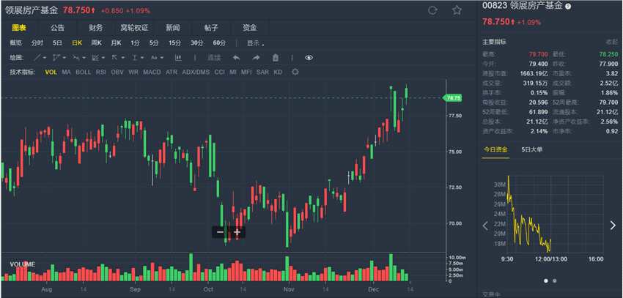Image resolution: width=623 pixels, height=298 pixels.
Task: Add stock to favorites with star icon
Action: [x=457, y=10]
